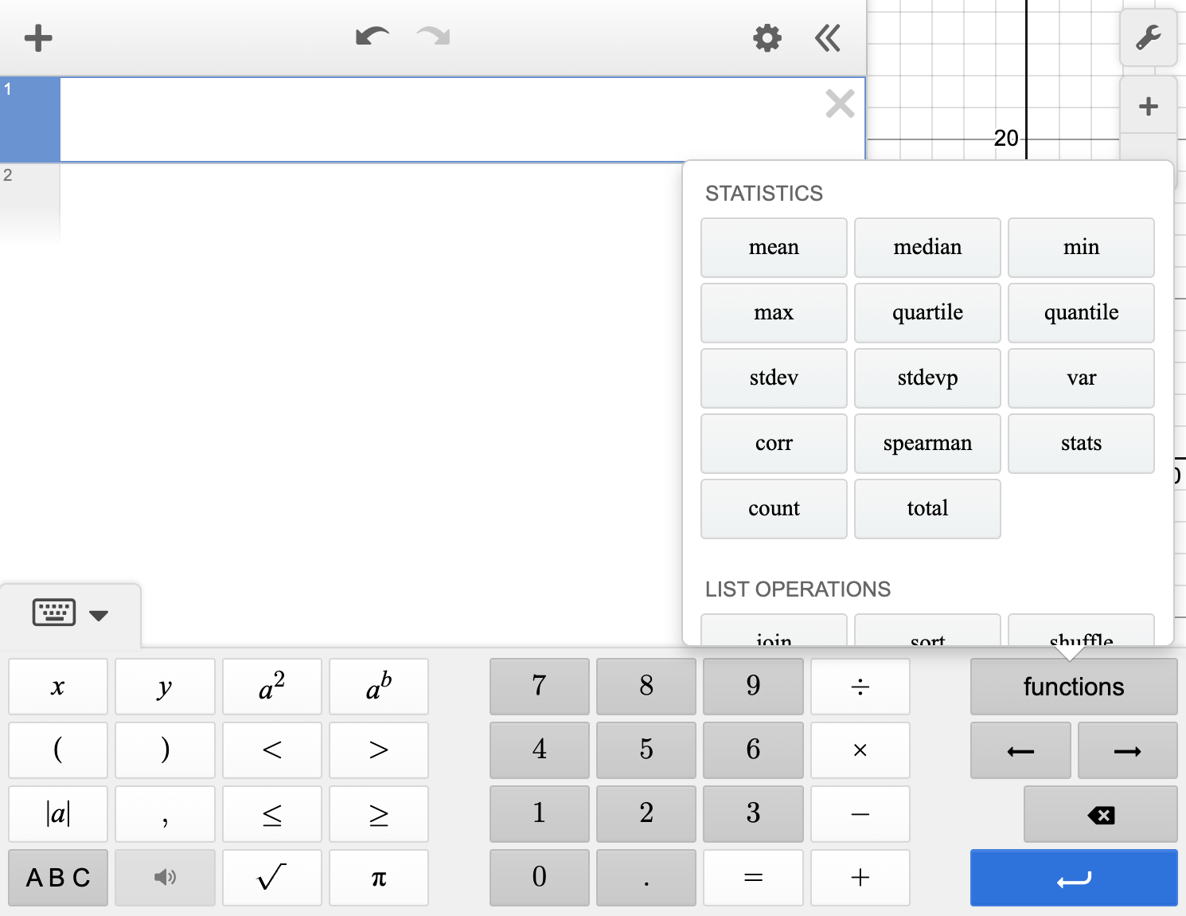Collapse the expression list panel

(827, 37)
